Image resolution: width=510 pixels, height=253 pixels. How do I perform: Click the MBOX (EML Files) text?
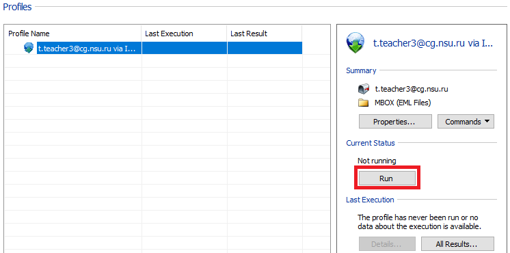click(403, 103)
